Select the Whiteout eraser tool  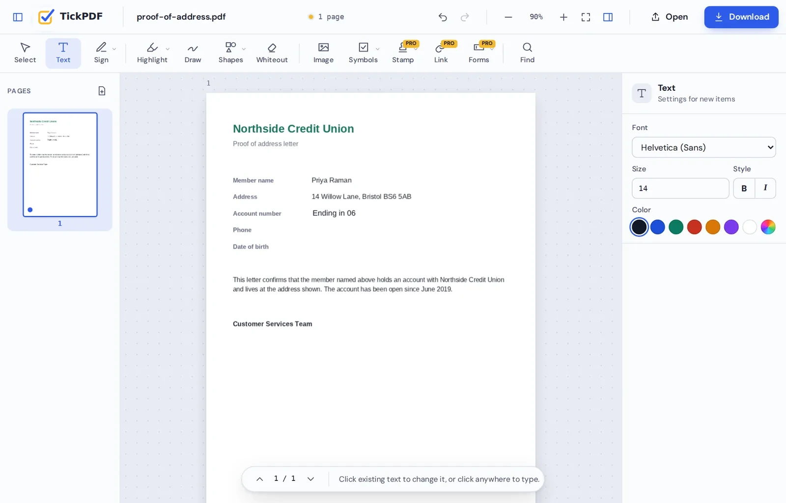(x=272, y=53)
